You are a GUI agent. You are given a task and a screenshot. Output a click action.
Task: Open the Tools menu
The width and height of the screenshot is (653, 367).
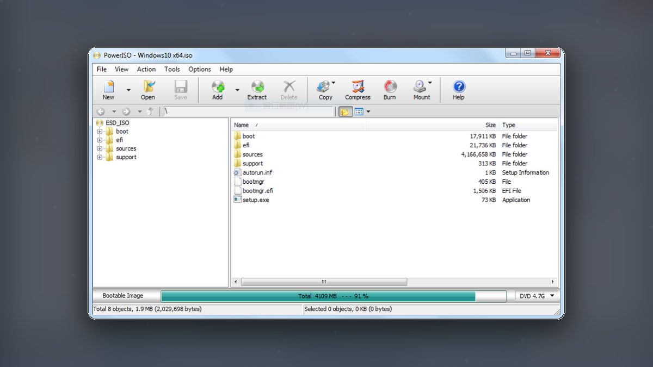(x=172, y=69)
